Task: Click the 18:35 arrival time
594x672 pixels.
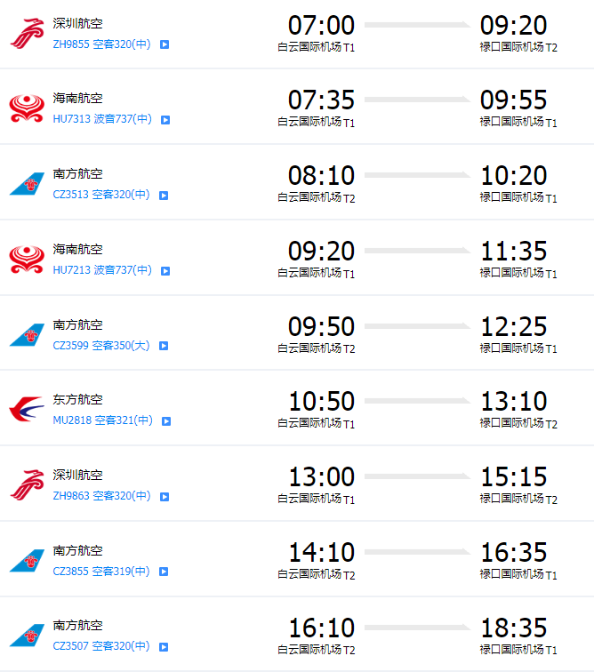Action: (514, 628)
